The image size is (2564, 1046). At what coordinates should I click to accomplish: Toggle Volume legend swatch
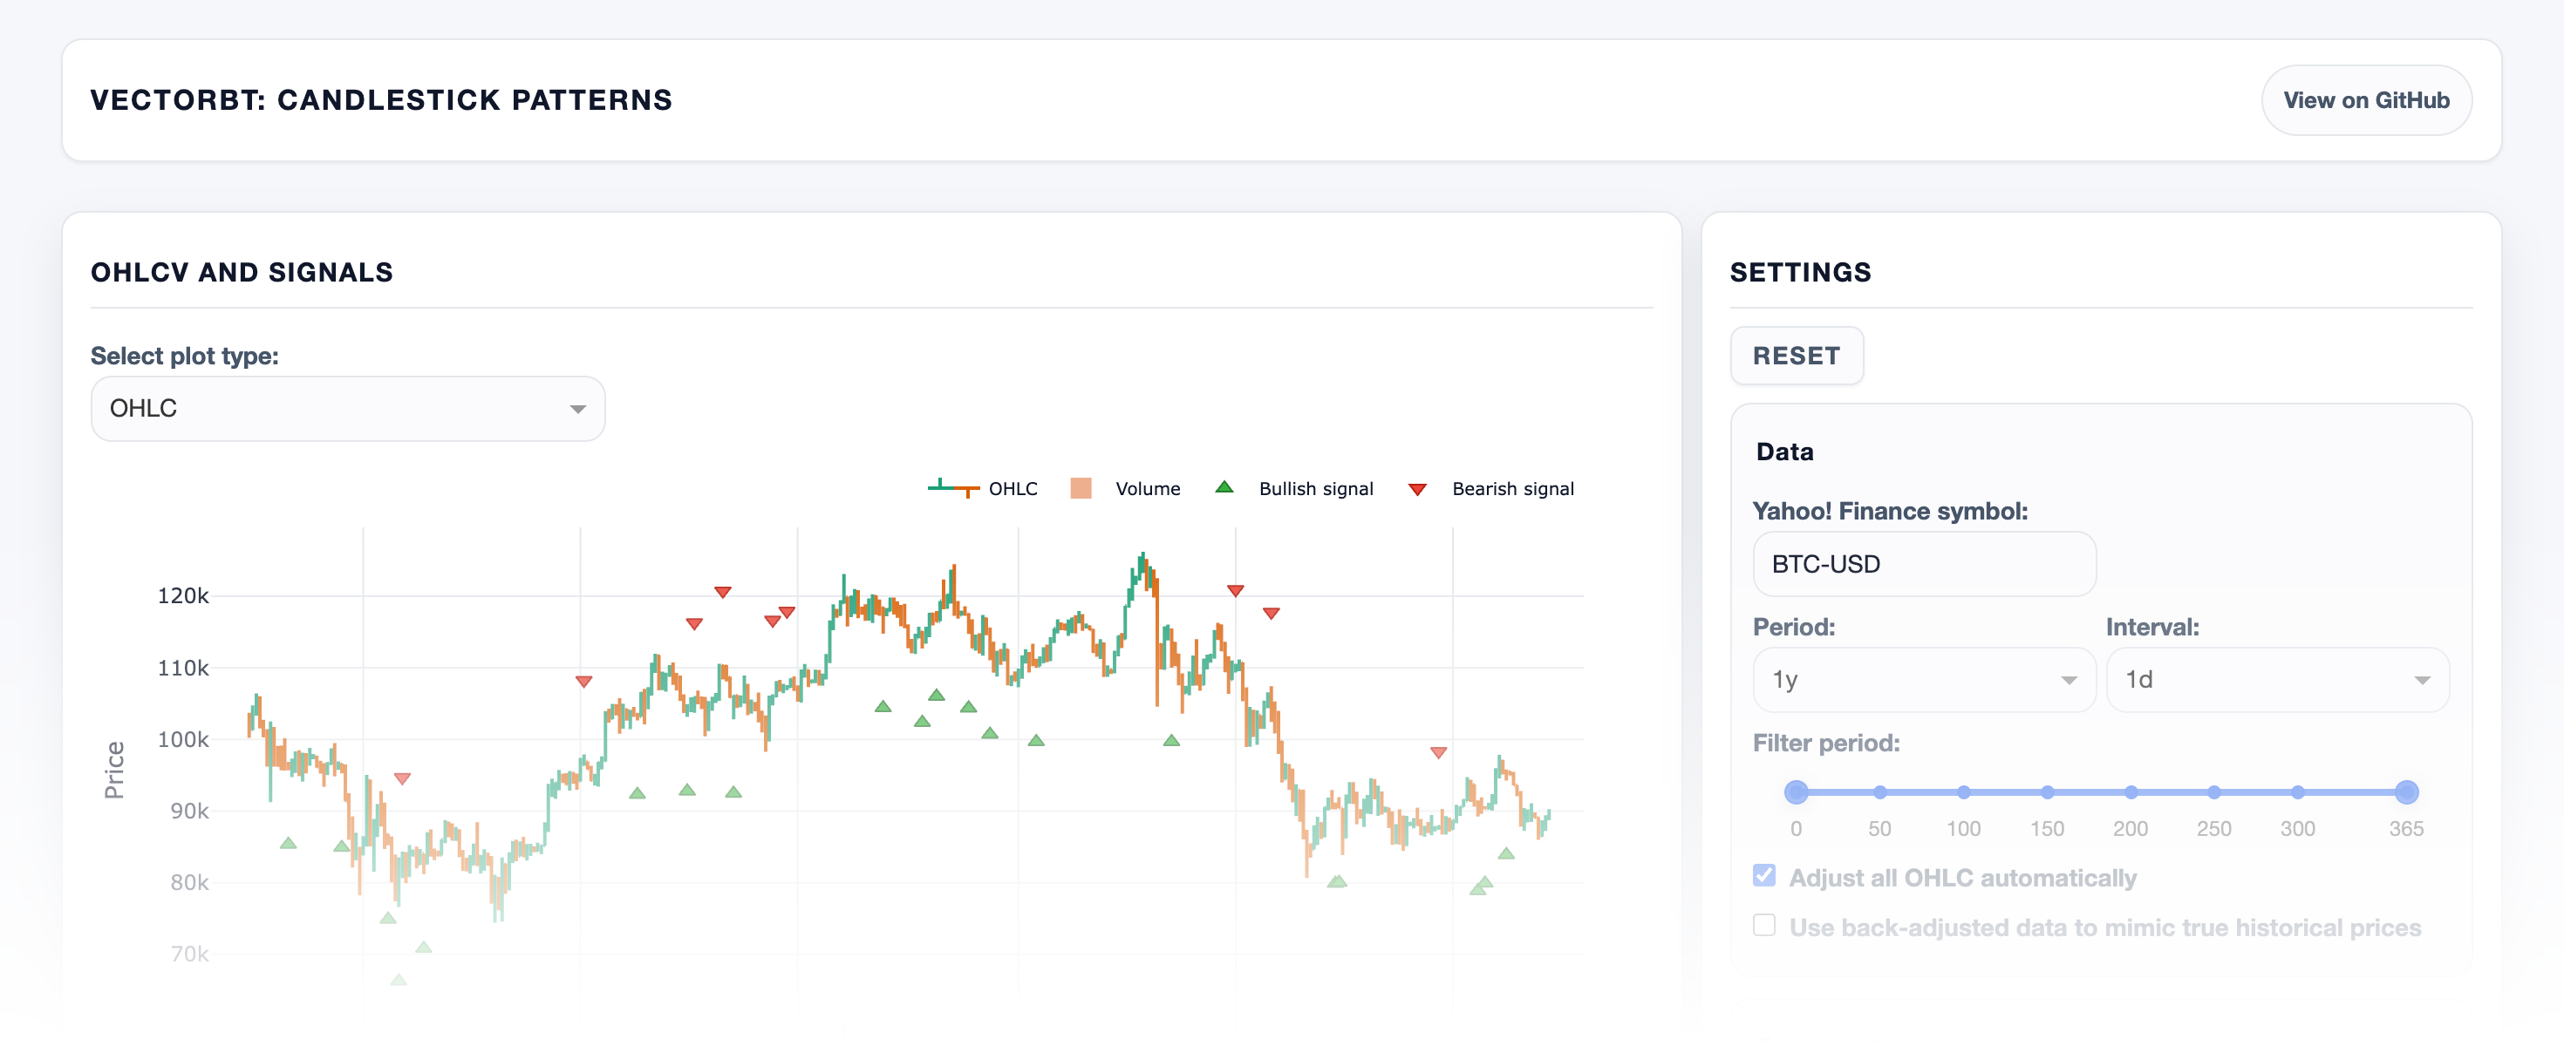1080,487
